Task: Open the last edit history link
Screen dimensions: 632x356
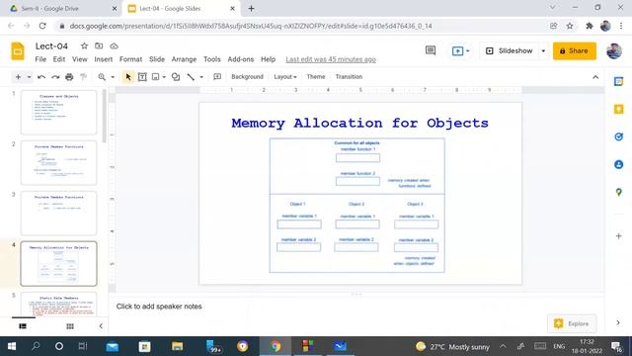Action: click(331, 59)
